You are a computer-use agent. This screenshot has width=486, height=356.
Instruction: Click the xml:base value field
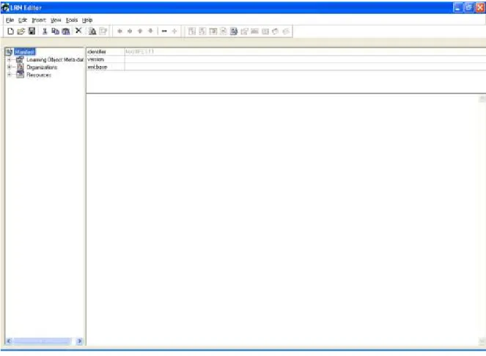click(x=305, y=67)
